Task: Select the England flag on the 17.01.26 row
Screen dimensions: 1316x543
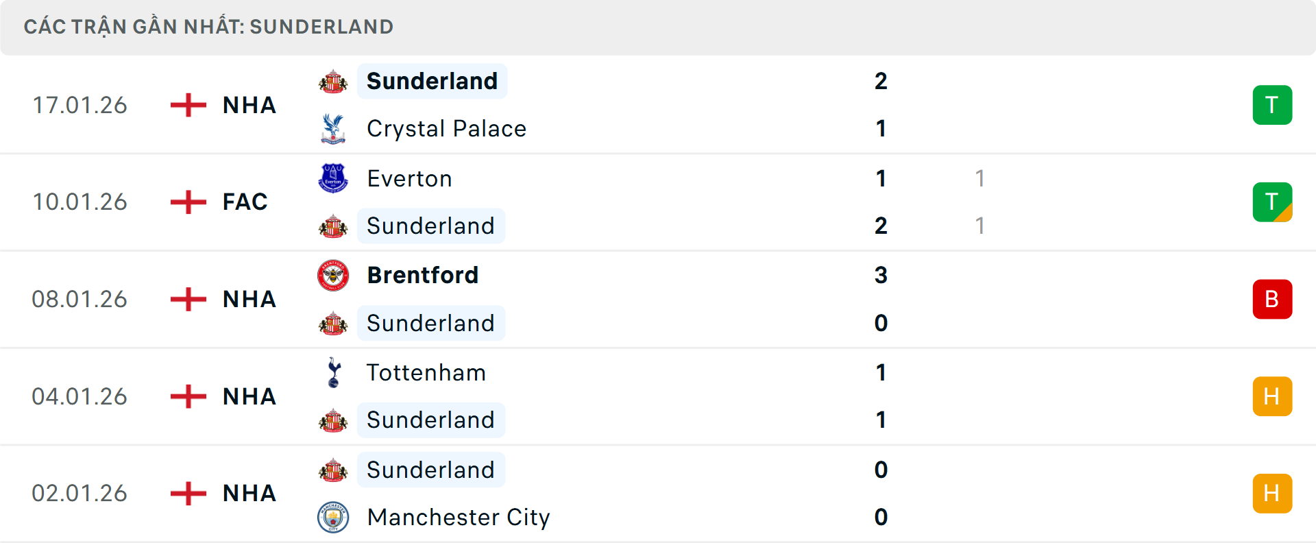Action: click(x=187, y=105)
